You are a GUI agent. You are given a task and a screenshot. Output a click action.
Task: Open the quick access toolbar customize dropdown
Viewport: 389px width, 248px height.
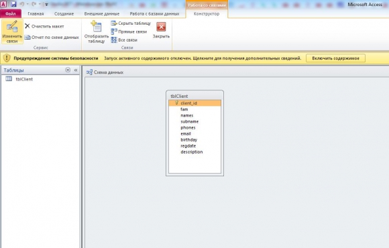[x=46, y=4]
